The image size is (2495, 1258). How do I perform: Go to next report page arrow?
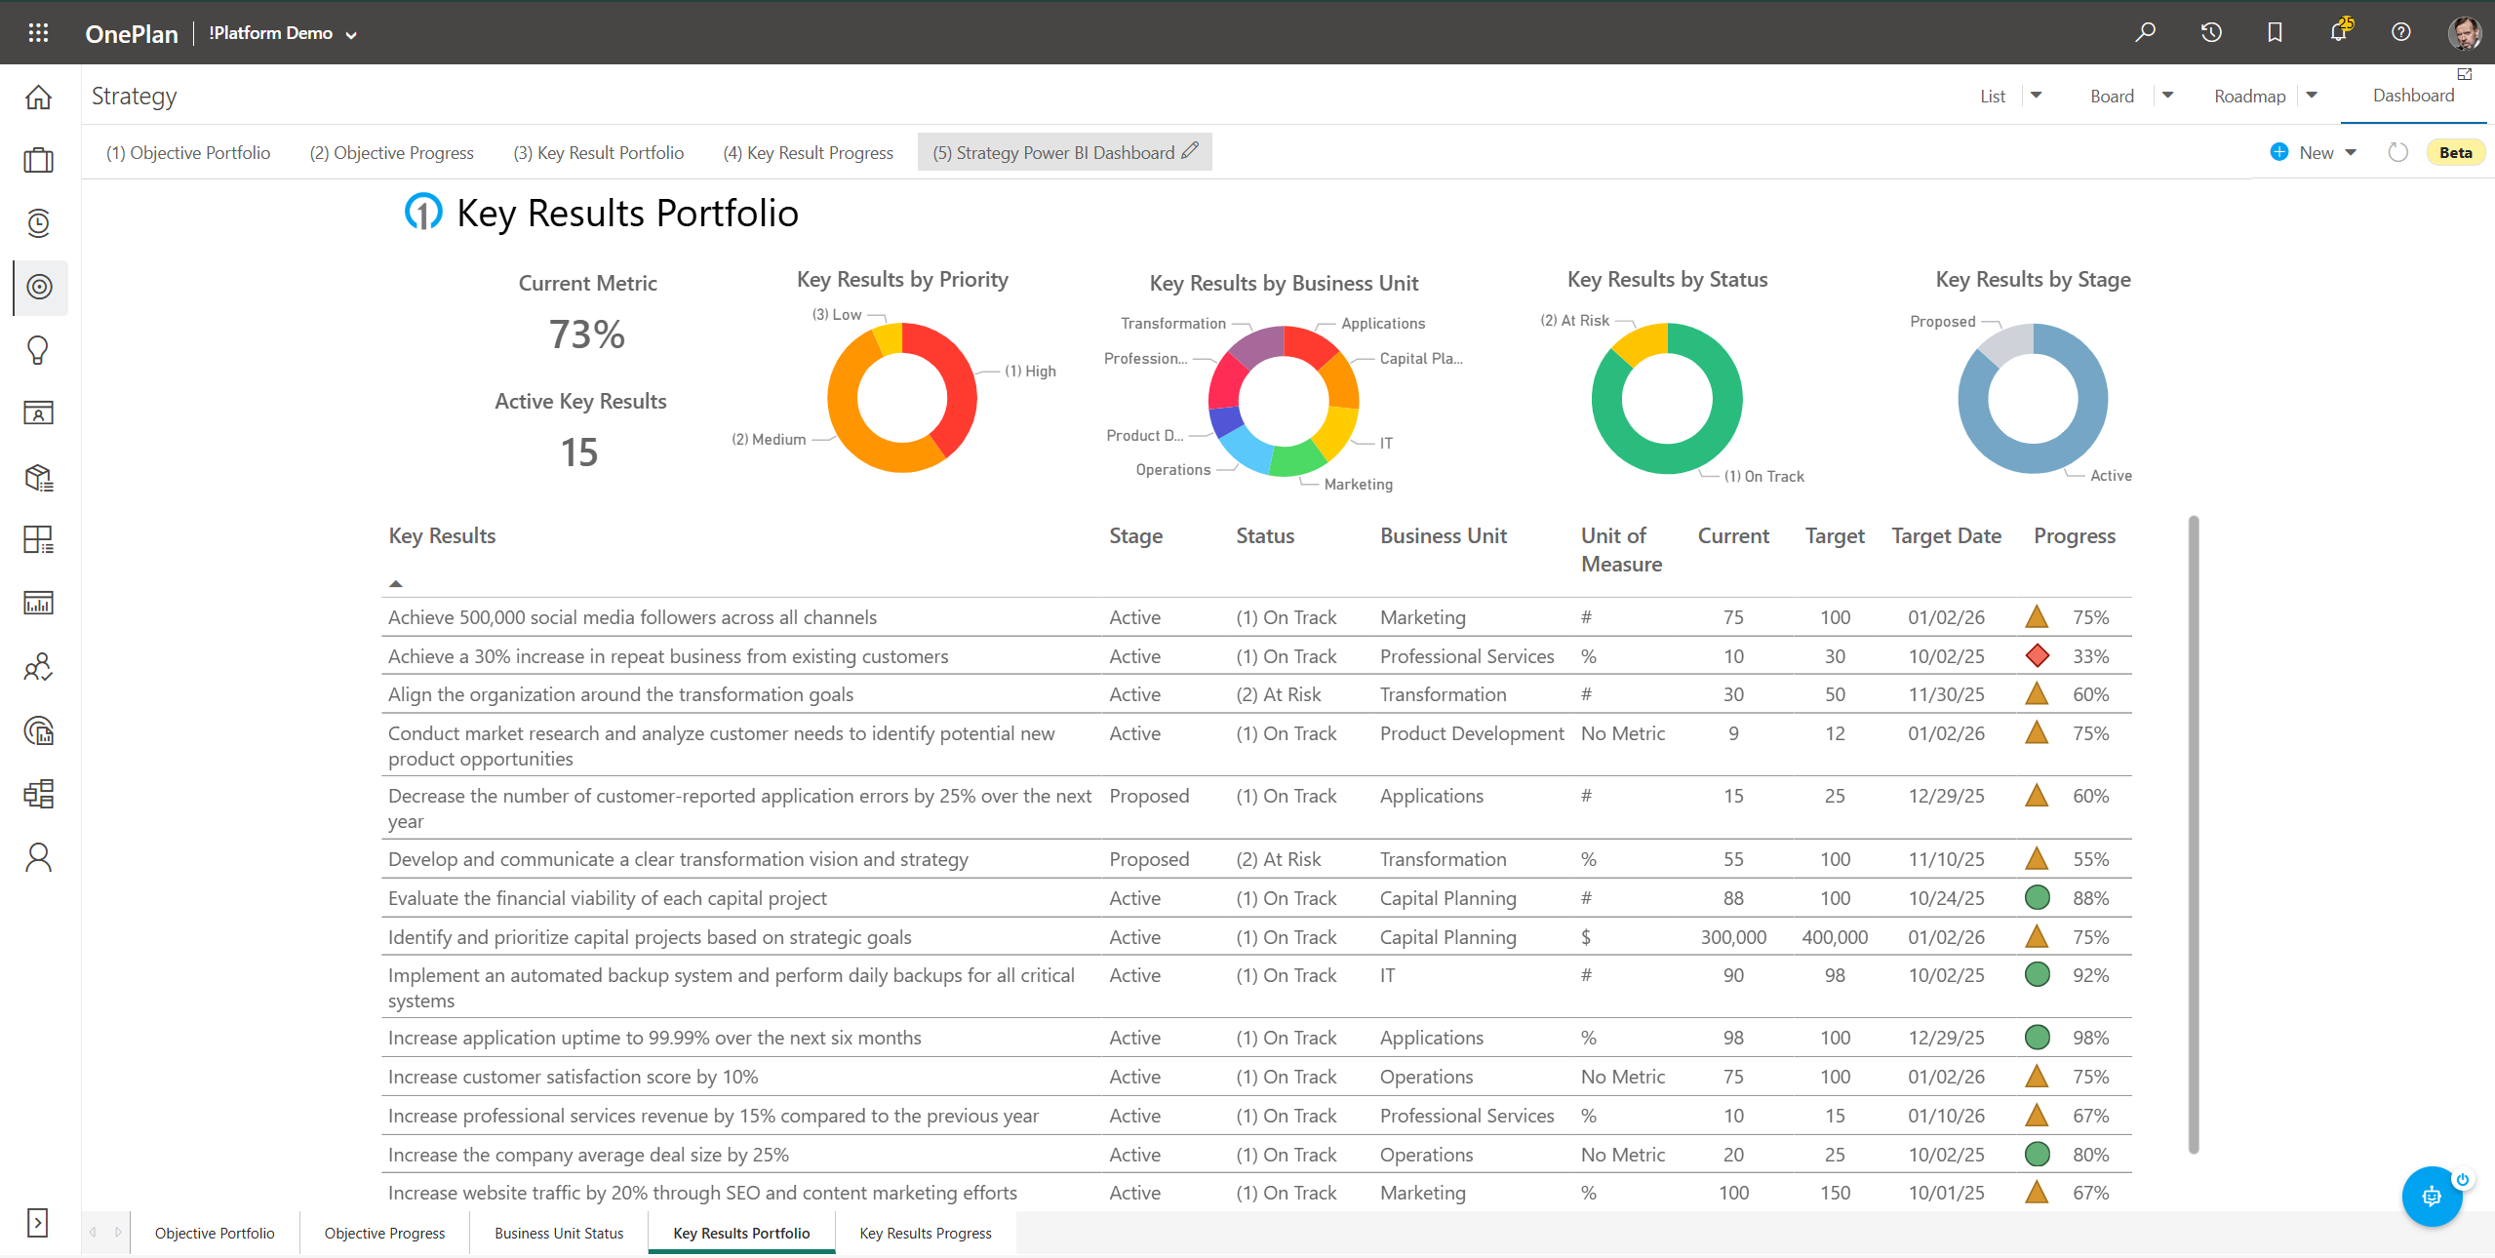118,1233
